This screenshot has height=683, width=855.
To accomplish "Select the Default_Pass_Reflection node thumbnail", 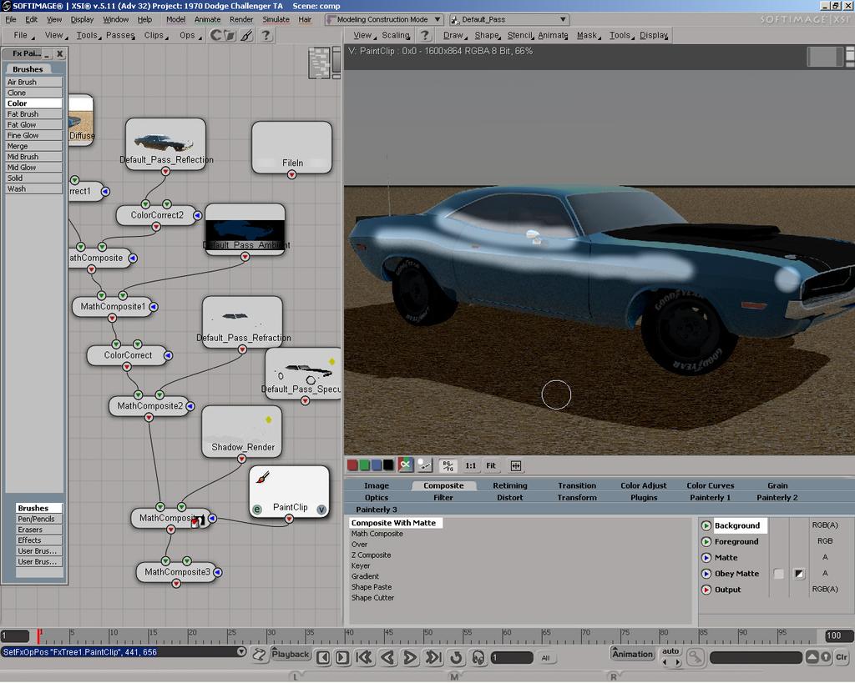I will click(x=165, y=143).
